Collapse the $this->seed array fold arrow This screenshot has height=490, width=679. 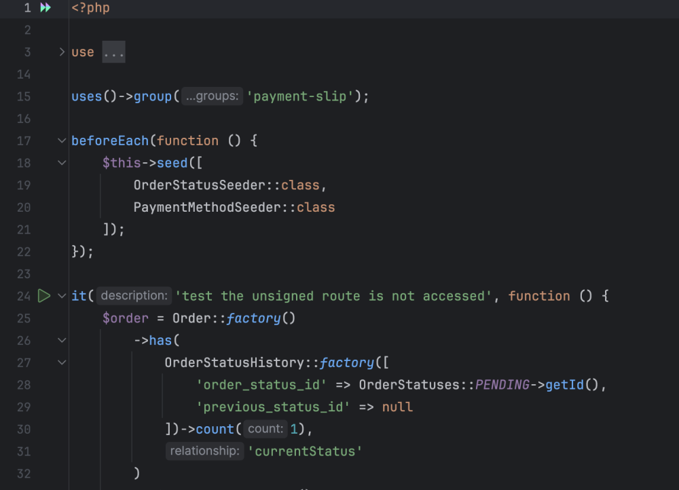pyautogui.click(x=62, y=163)
